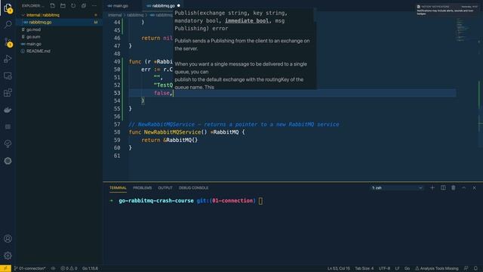Open the activity bar icon below Docker

coord(8,127)
